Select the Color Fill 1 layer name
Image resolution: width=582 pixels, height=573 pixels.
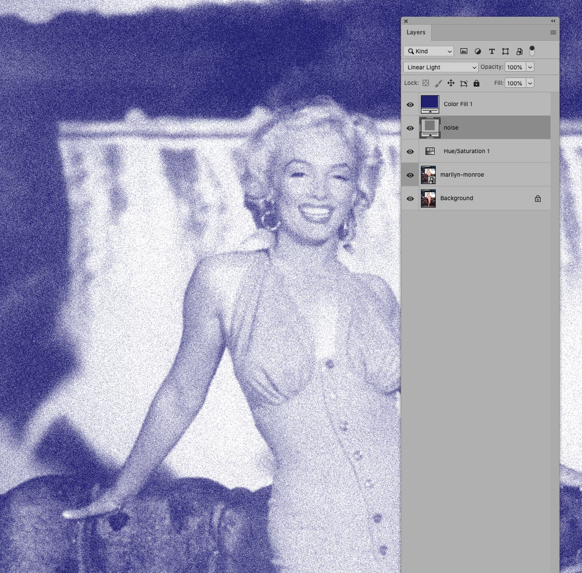(458, 104)
